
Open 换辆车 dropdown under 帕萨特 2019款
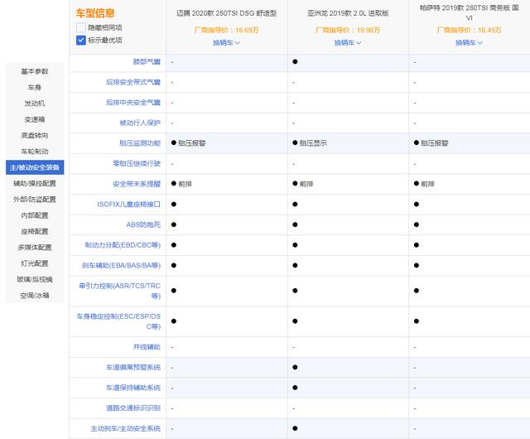(x=469, y=43)
